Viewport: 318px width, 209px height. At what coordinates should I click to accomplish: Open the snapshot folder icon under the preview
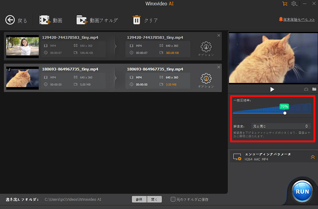click(x=314, y=90)
